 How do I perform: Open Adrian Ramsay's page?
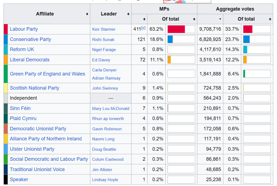(106, 78)
